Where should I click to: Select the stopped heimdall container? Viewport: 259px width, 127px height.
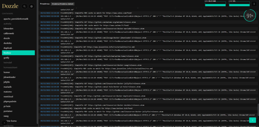point(8,62)
